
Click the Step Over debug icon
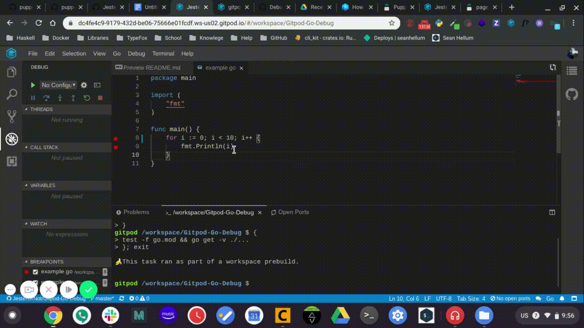click(46, 98)
